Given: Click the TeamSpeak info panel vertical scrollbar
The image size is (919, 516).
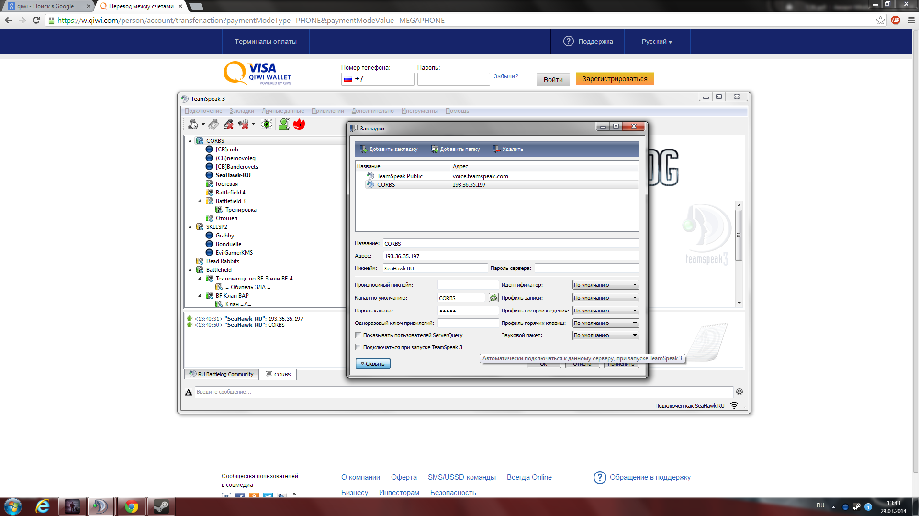Looking at the screenshot, I should point(739,235).
